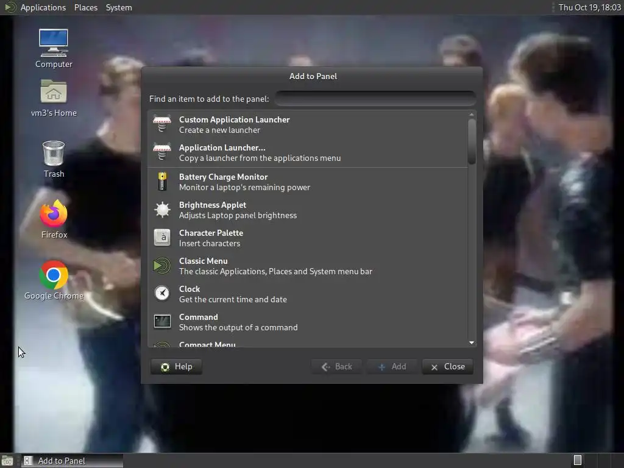Click the Add to Panel taskbar button
Viewport: 624px width, 468px height.
(72, 461)
